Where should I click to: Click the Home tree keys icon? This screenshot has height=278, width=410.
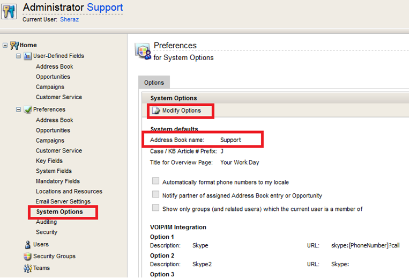(14, 45)
